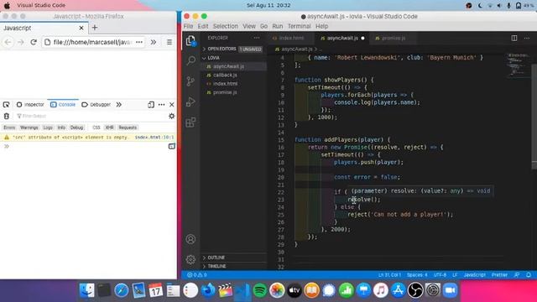Open the page actions ellipsis in Firefox URL bar
This screenshot has height=302, width=537.
[x=139, y=42]
